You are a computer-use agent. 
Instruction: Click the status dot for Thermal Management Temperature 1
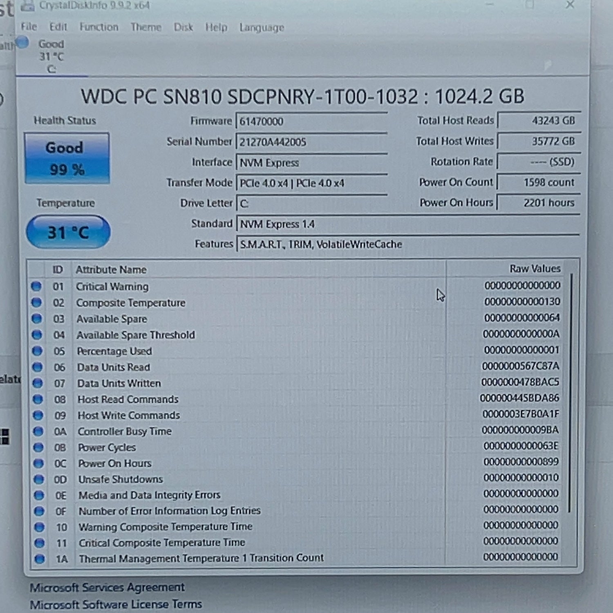40,559
